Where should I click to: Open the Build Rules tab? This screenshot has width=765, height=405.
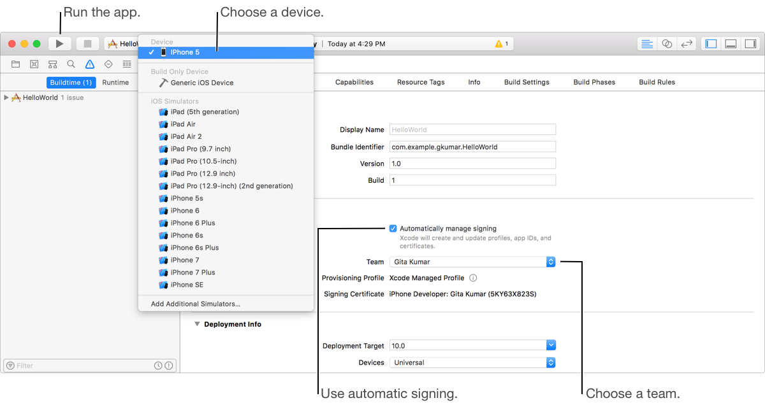pos(657,82)
